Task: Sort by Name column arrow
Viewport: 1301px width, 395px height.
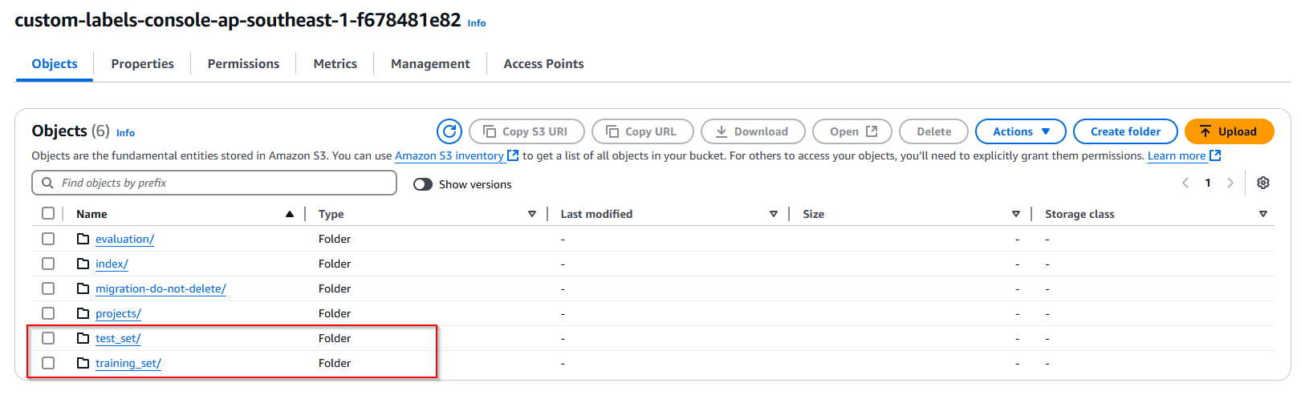Action: [290, 214]
